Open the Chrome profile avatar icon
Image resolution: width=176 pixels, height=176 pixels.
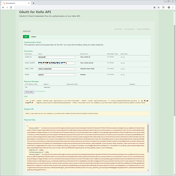169,7
